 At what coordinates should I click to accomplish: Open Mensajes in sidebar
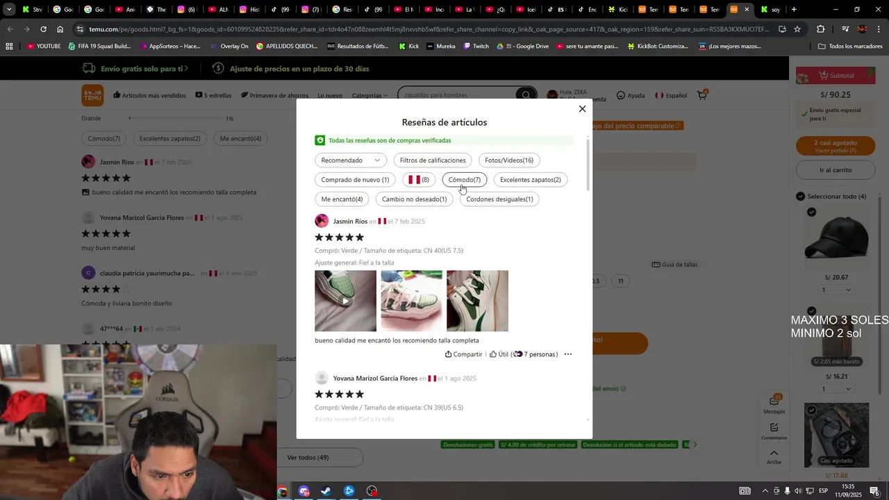click(774, 404)
